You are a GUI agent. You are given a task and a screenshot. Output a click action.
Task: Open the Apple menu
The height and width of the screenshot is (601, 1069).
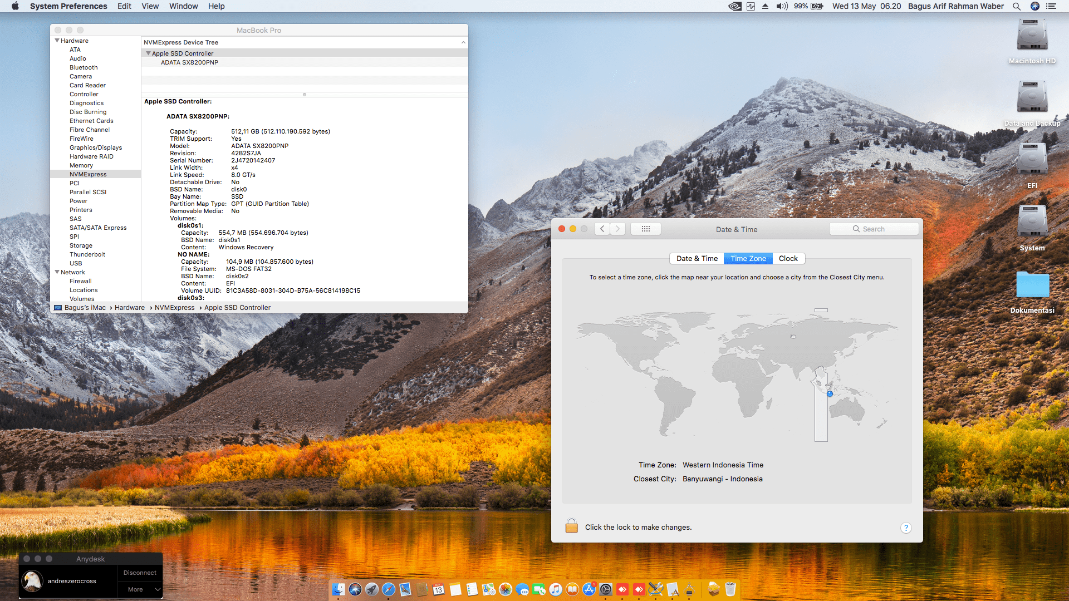click(x=15, y=6)
